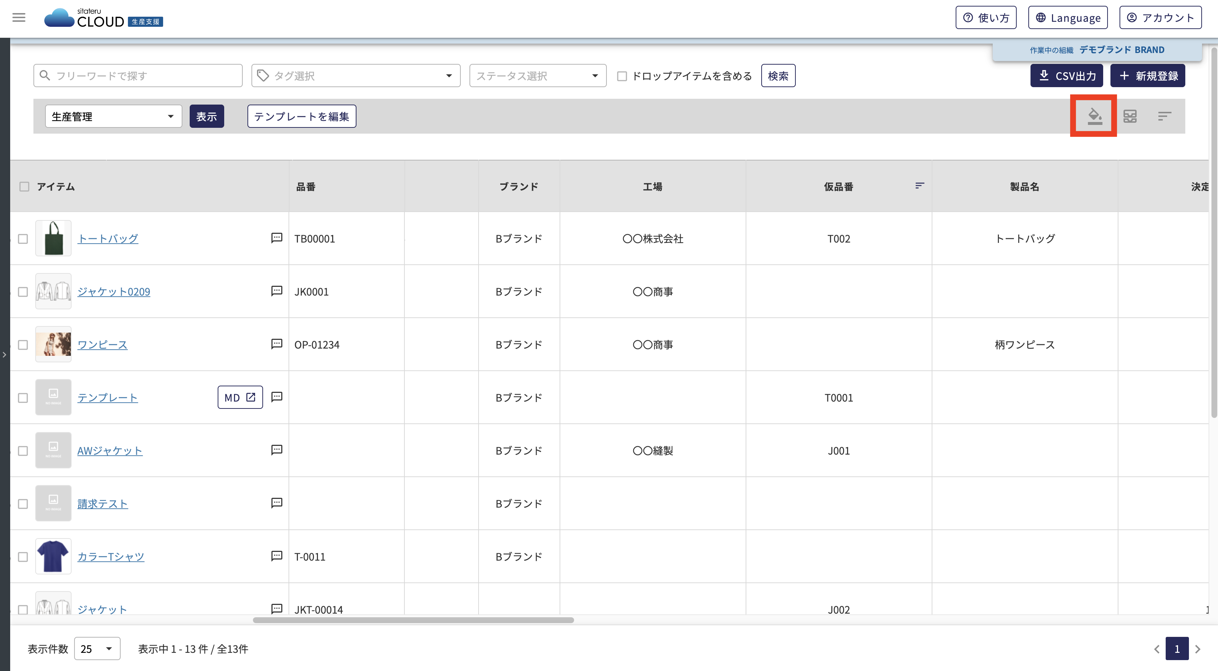Click the トートバッグ thumbnail image

tap(53, 238)
